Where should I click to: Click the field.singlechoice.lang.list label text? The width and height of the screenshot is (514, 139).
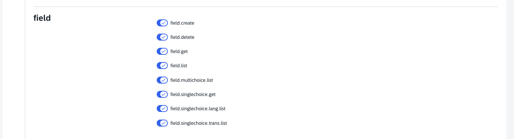pos(198,109)
